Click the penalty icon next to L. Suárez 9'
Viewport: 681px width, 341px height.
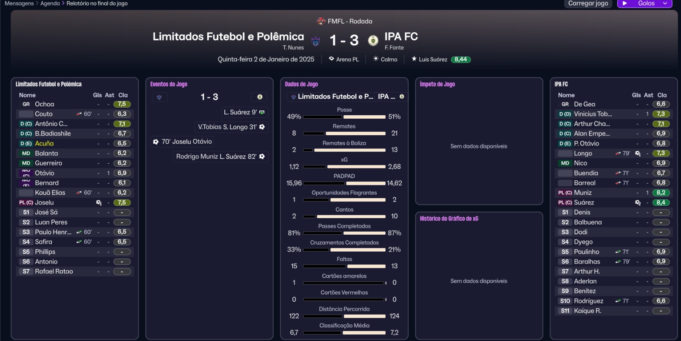pos(262,112)
